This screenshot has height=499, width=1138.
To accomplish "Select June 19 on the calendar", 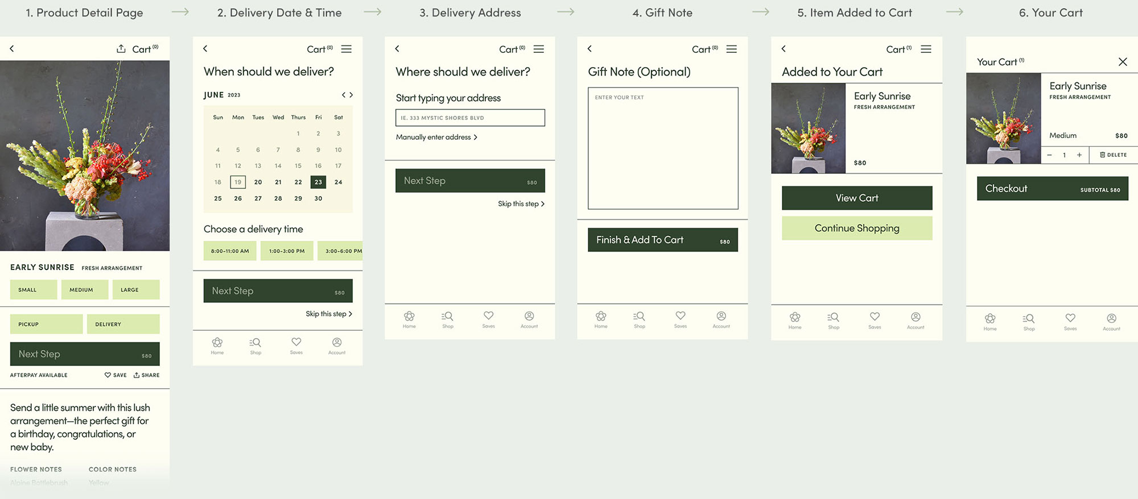I will [238, 182].
